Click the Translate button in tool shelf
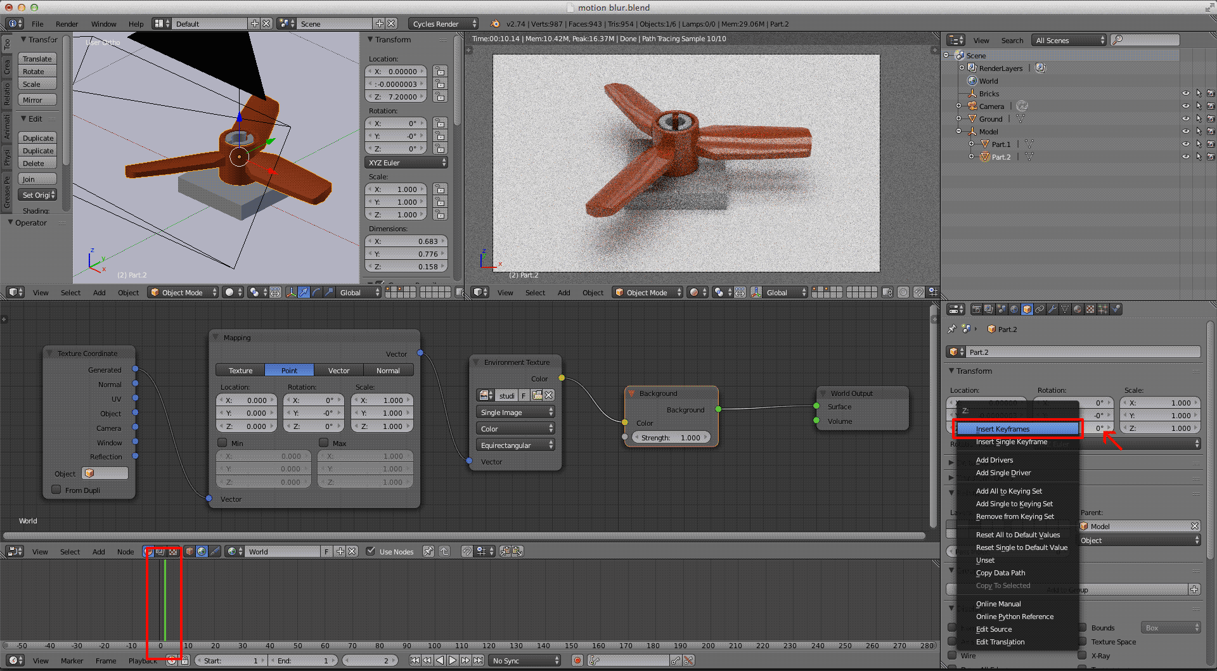This screenshot has width=1217, height=671. (x=37, y=58)
